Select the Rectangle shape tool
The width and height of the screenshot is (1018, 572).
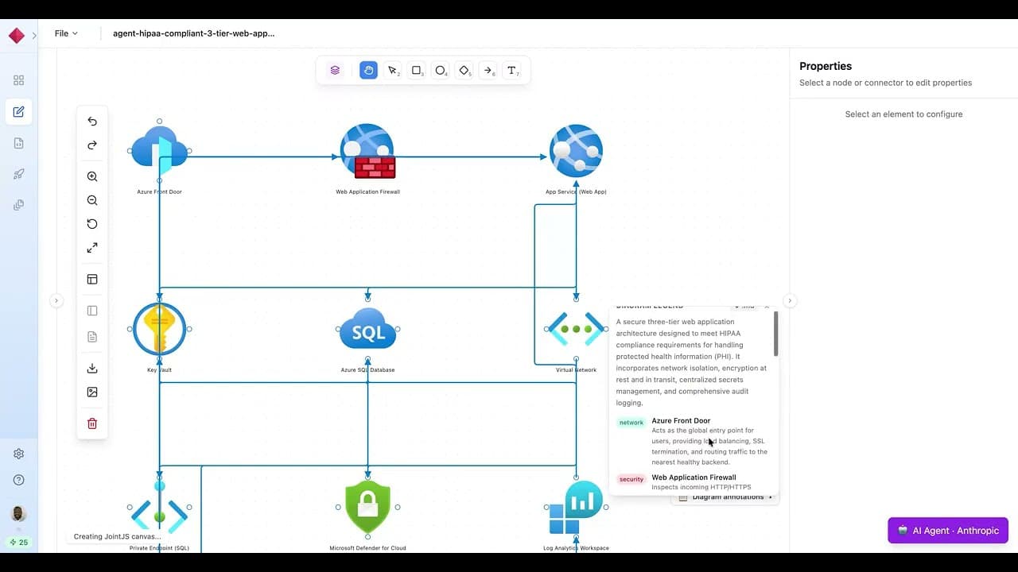417,70
